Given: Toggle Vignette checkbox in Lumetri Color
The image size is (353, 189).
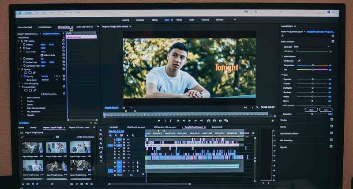Looking at the screenshot, I should pyautogui.click(x=331, y=147).
